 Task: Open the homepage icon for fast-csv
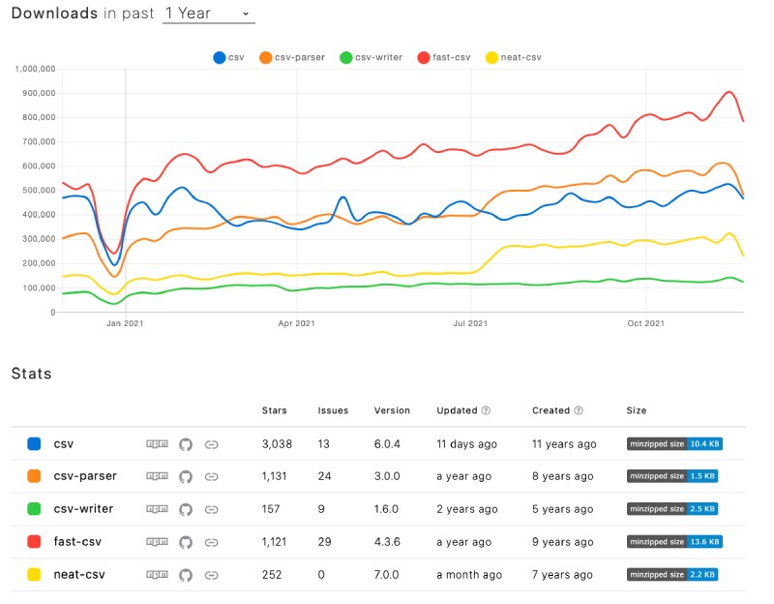tap(212, 541)
